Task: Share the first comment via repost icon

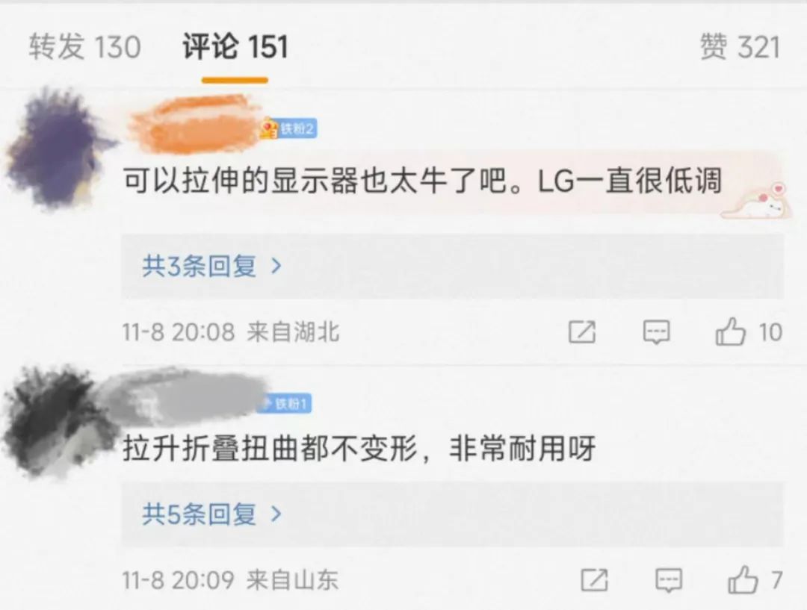Action: tap(582, 332)
